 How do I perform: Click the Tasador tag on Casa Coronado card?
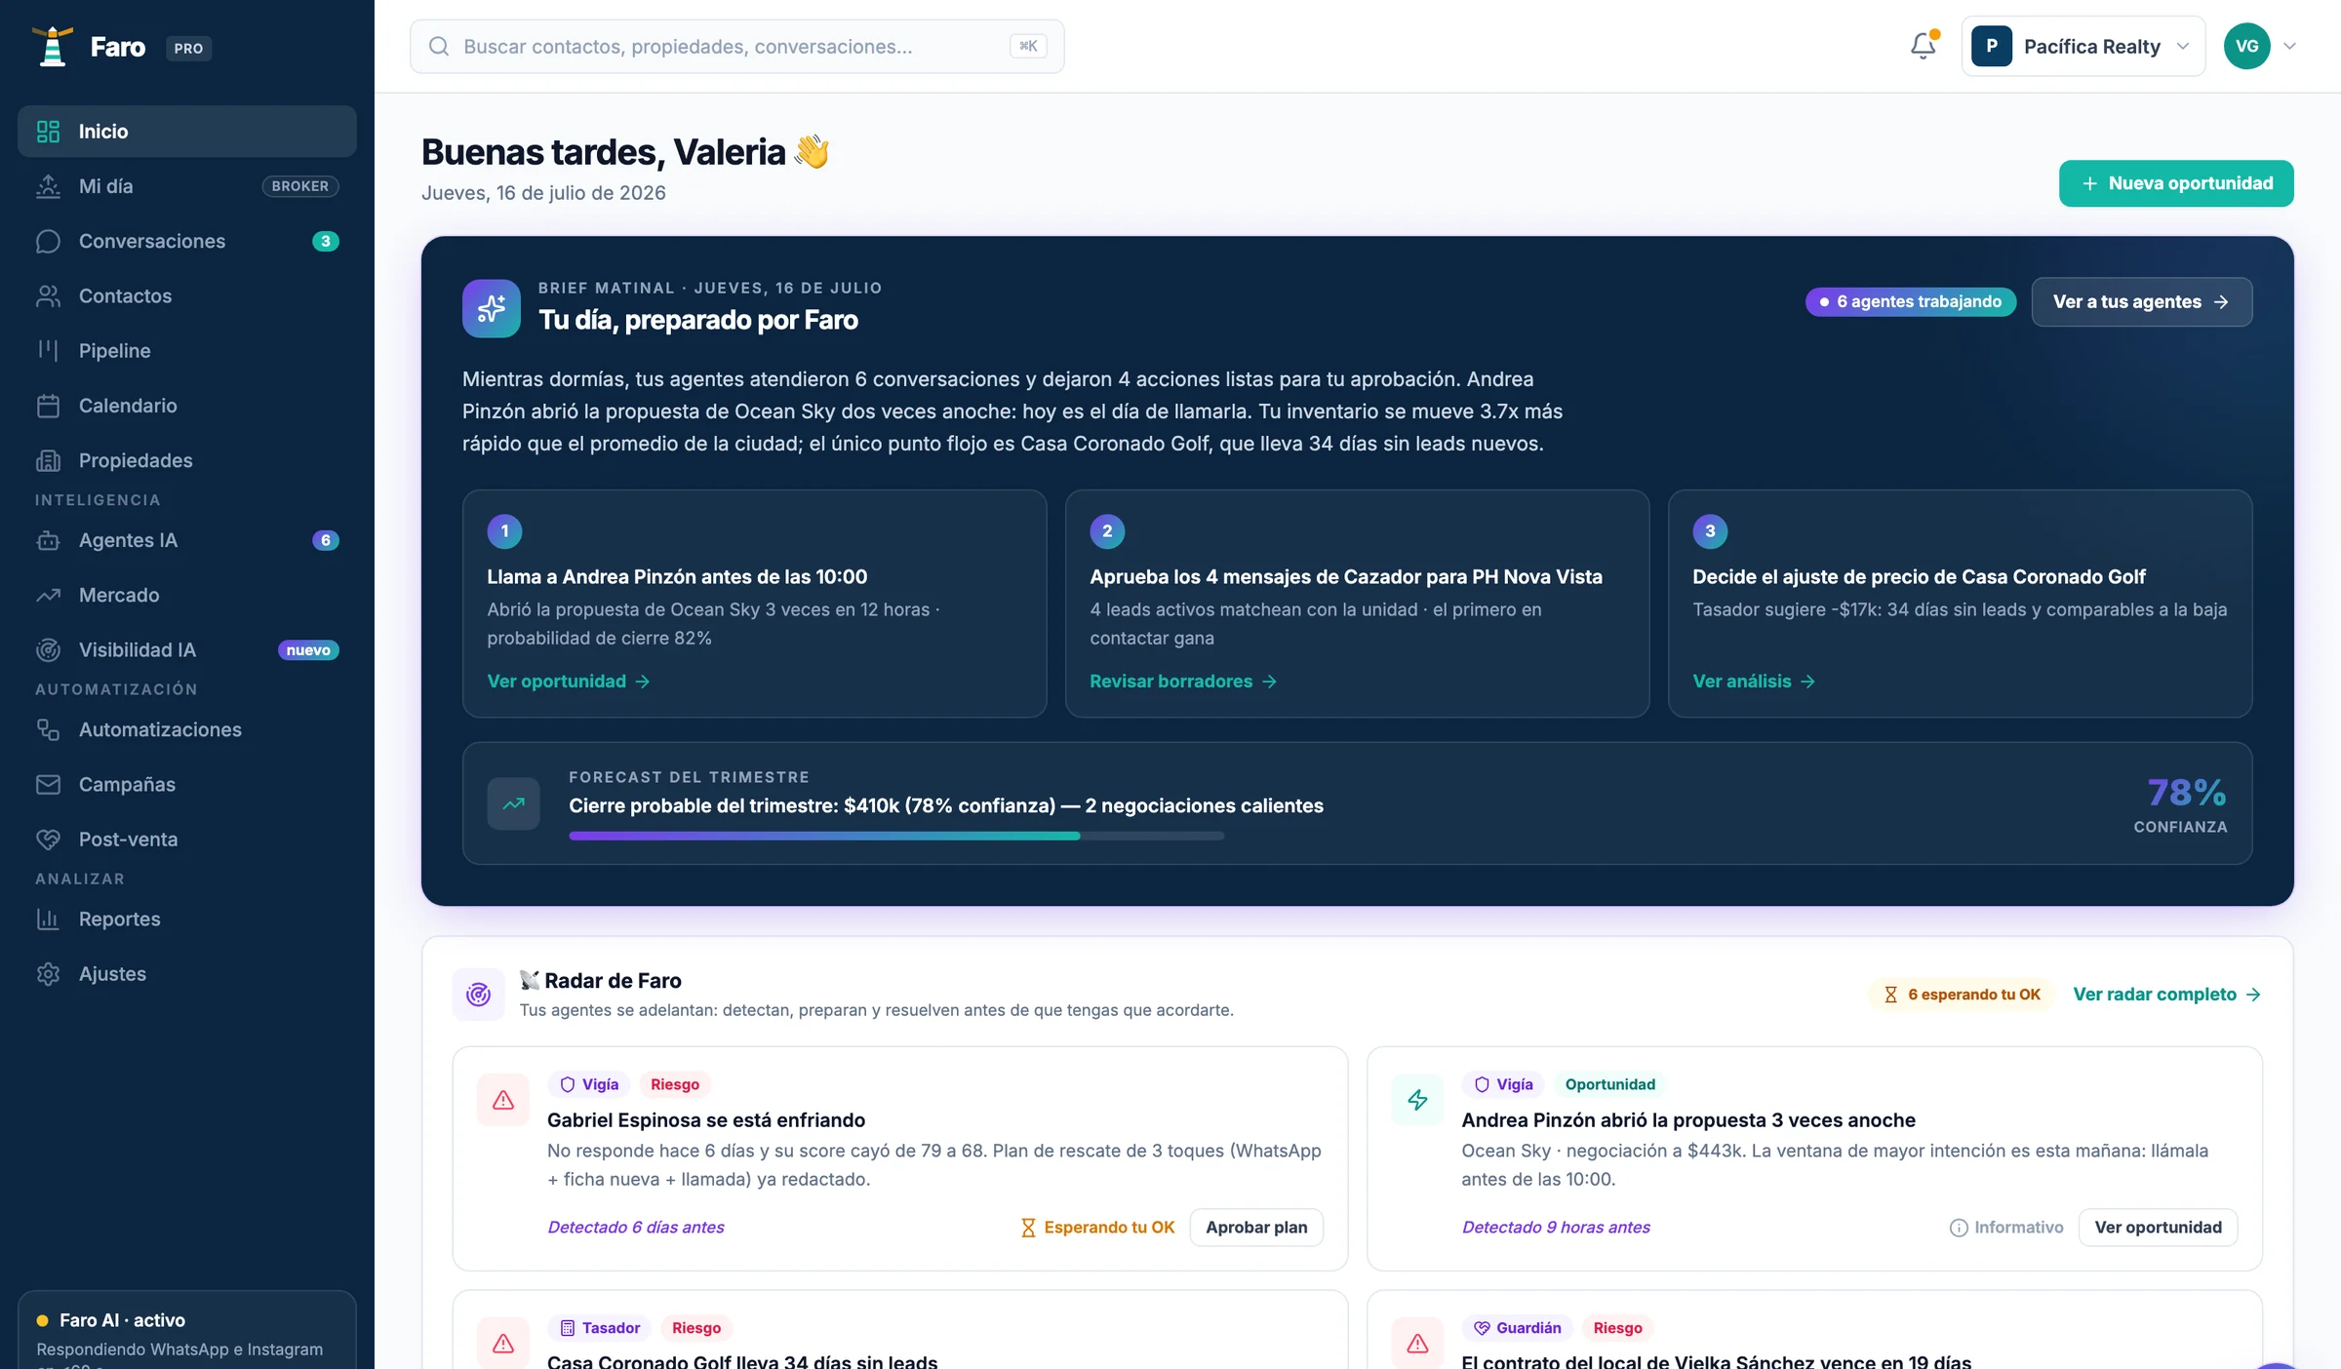tap(600, 1328)
